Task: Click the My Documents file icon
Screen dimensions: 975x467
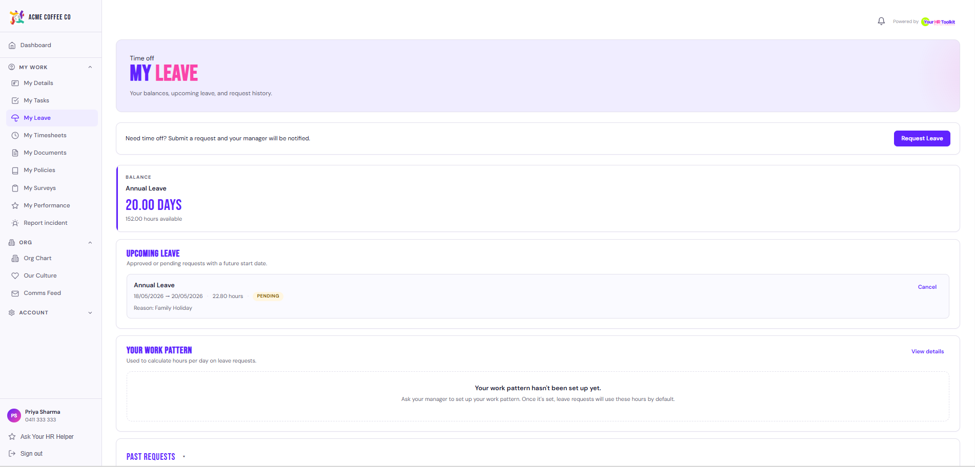Action: tap(15, 153)
